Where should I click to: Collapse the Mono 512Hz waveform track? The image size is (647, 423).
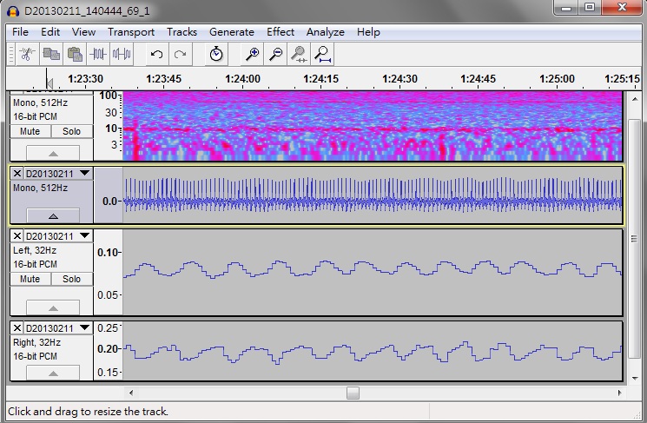[53, 215]
